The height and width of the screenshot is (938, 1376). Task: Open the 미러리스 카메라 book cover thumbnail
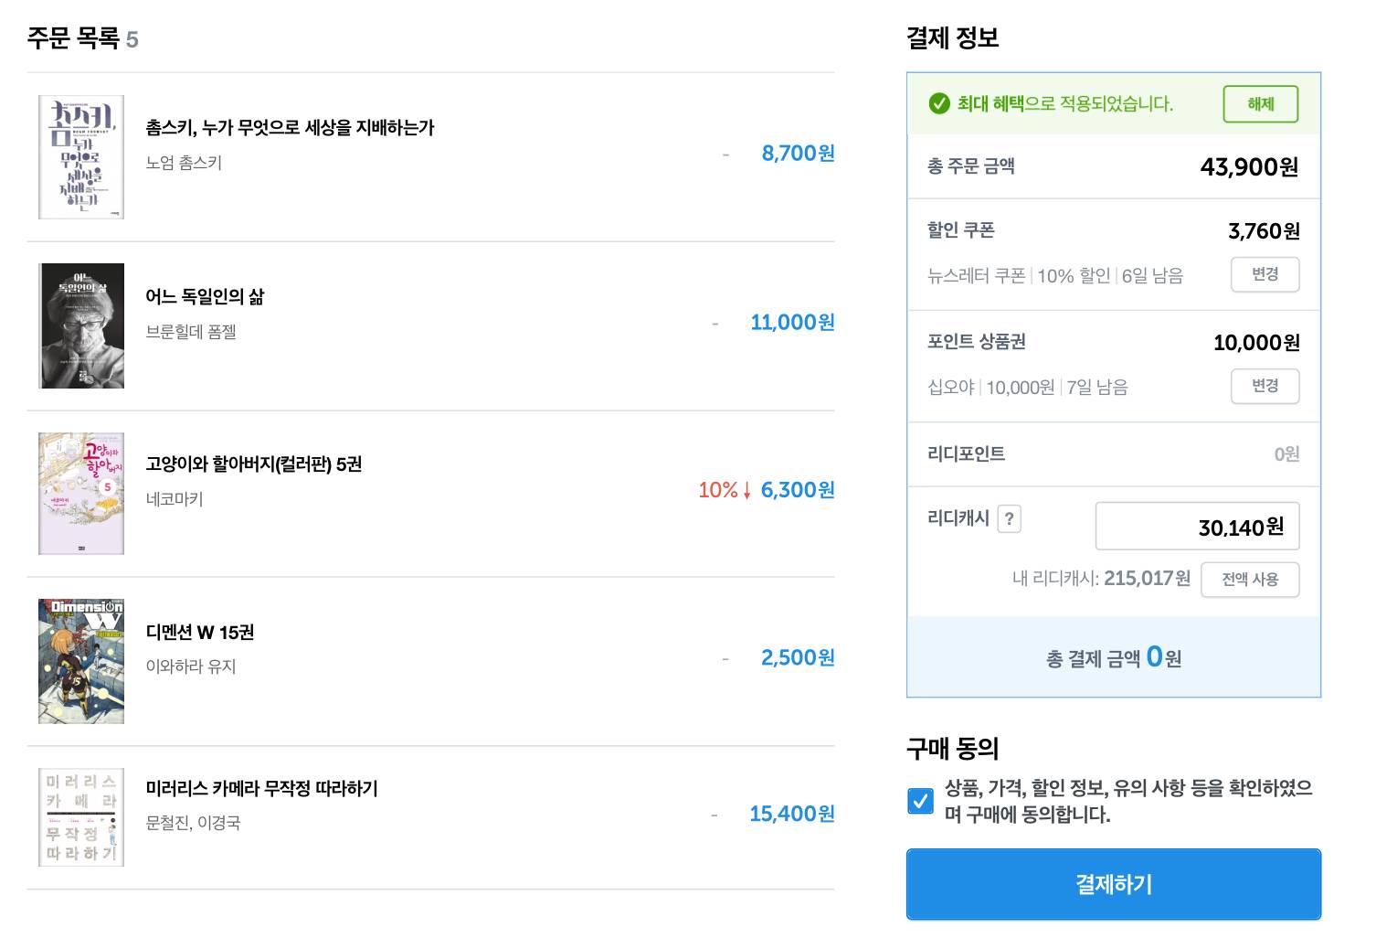(x=81, y=817)
